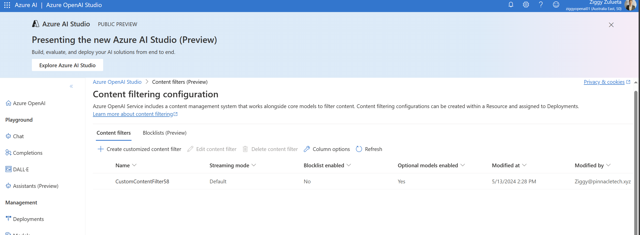
Task: Sort by the Name column chevron
Action: (134, 165)
